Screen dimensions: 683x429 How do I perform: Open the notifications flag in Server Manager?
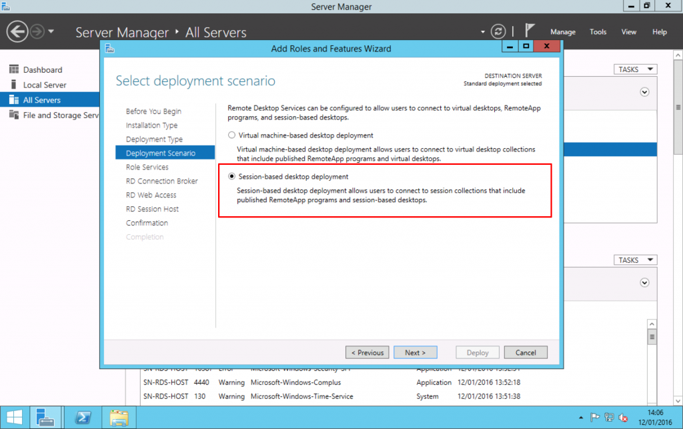(x=529, y=29)
